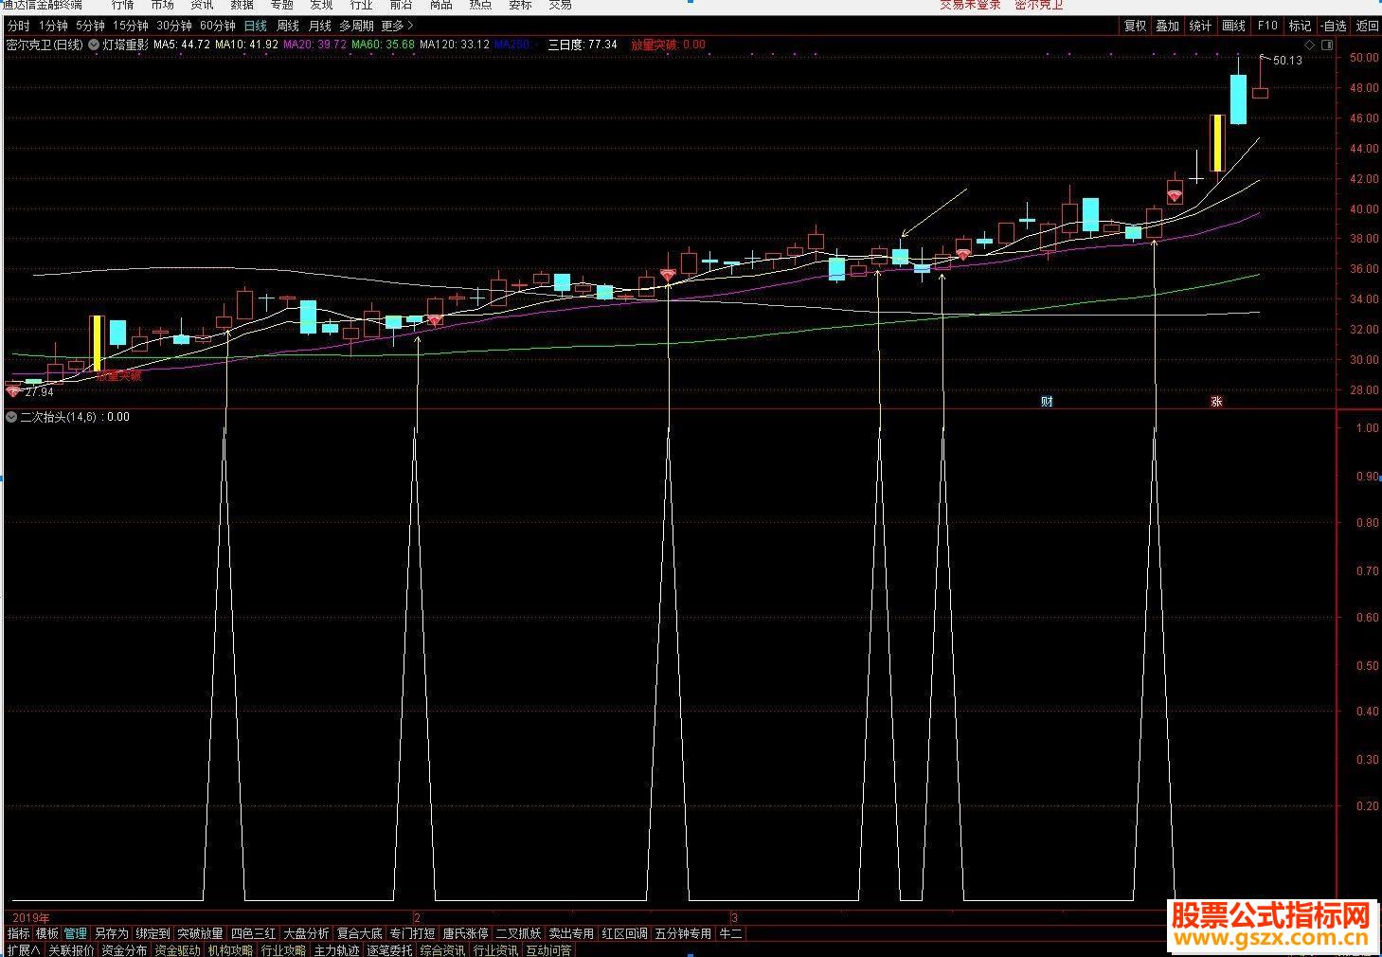Open the 逐笔委托 tab
Image resolution: width=1382 pixels, height=957 pixels.
tap(389, 950)
